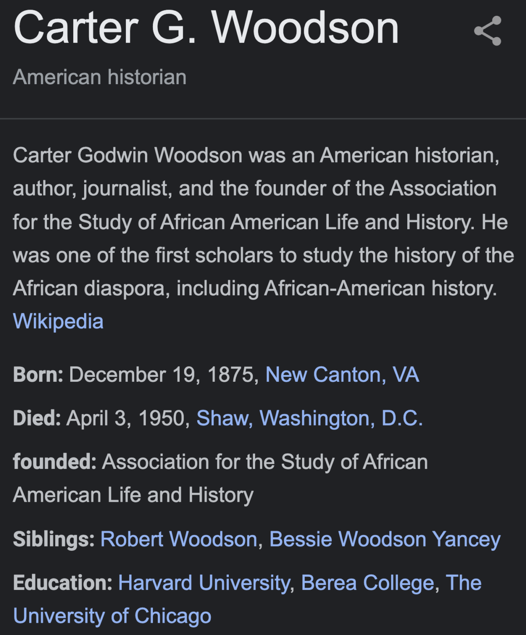This screenshot has height=635, width=526.
Task: Click the Died label
Action: click(x=37, y=418)
